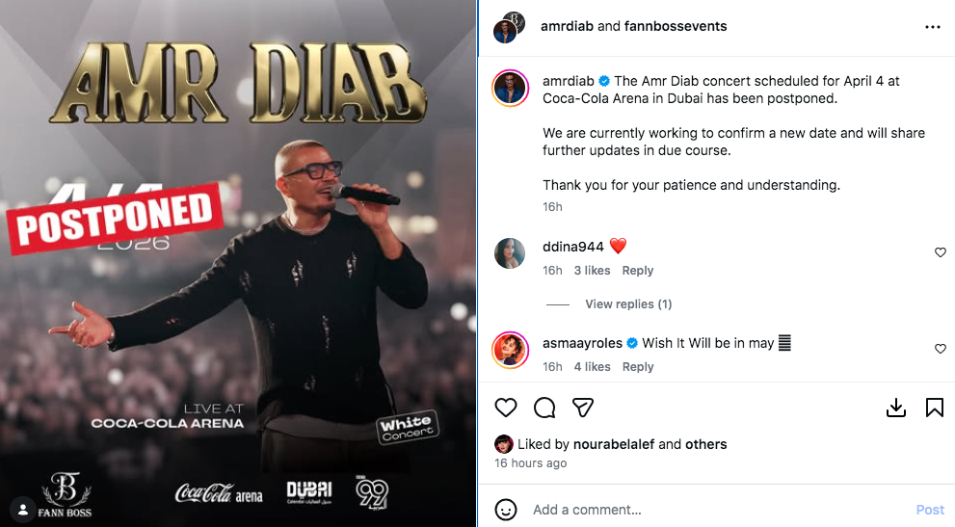Open asmaayroles's profile picture
This screenshot has width=955, height=527.
point(510,350)
